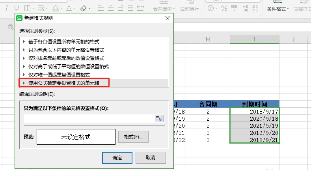This screenshot has height=170, width=311.
Task: Align text right in the ribbon
Action: (x=121, y=8)
